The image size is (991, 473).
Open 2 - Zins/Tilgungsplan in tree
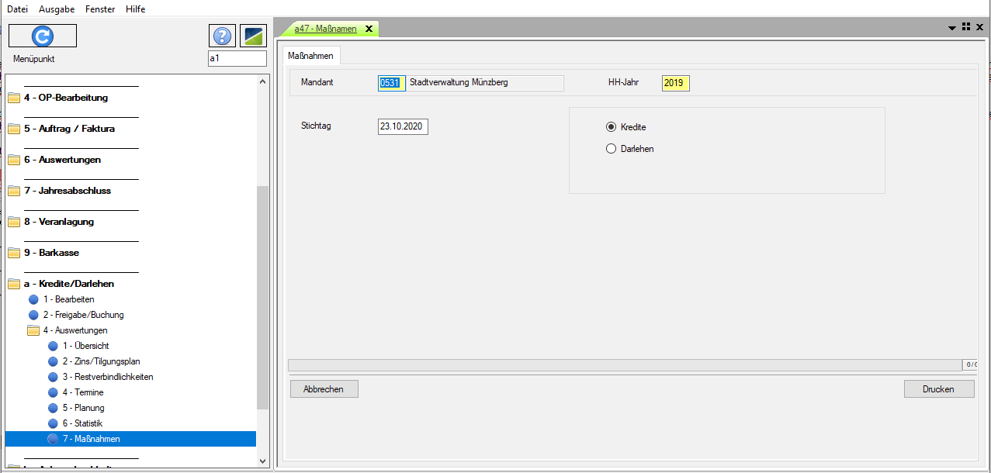point(101,361)
